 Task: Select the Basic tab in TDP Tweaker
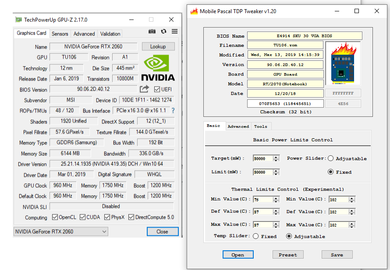point(213,126)
